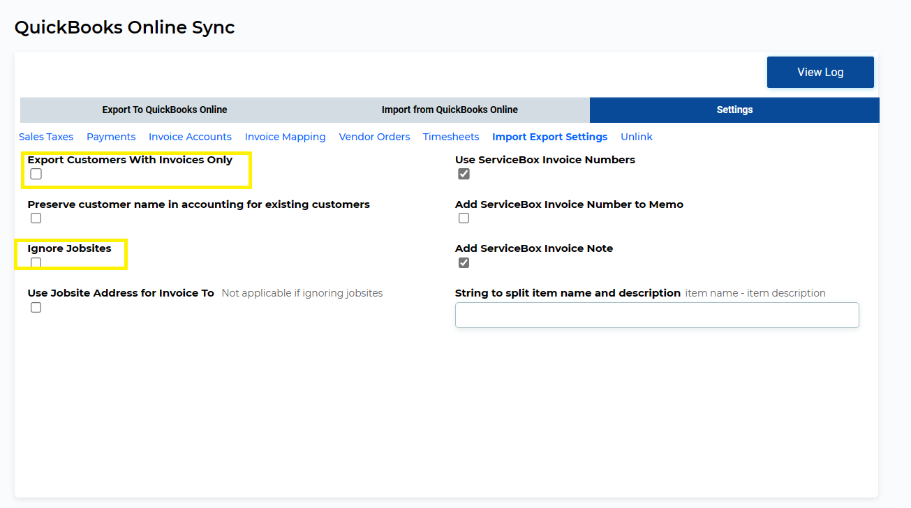Go to Invoice Accounts settings

pos(190,137)
